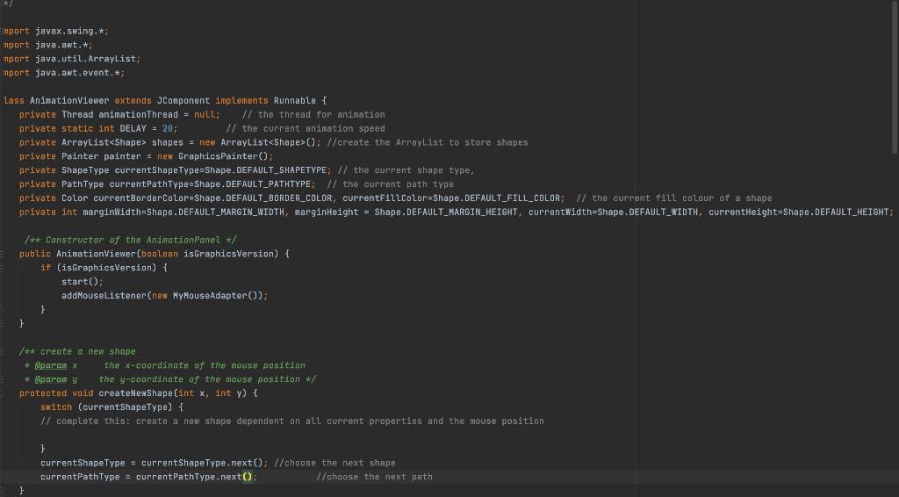The image size is (899, 497).
Task: Click Shape.DEFAULT_FILL_COLOR constant
Action: (x=496, y=198)
